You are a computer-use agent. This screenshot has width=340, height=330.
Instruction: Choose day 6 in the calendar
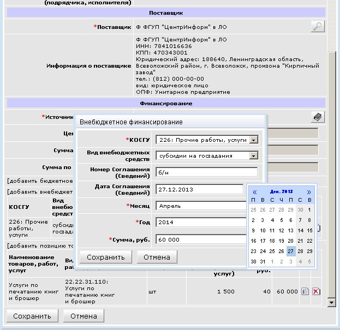pos(291,220)
